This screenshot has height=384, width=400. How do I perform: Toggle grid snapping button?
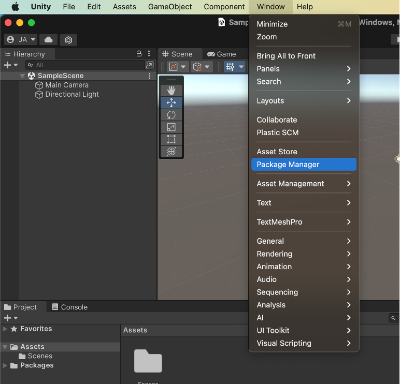pyautogui.click(x=231, y=67)
